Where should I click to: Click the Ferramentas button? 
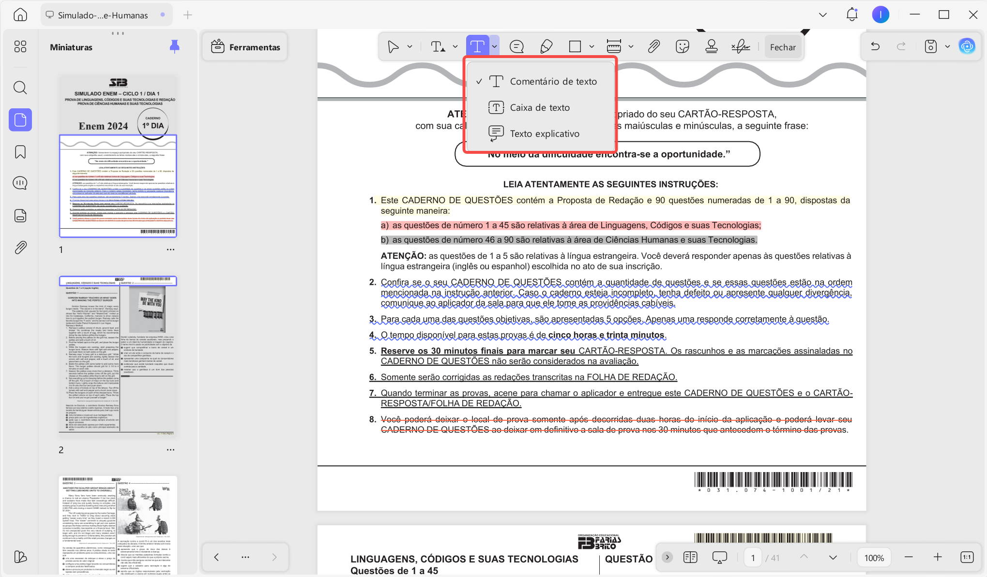(245, 47)
